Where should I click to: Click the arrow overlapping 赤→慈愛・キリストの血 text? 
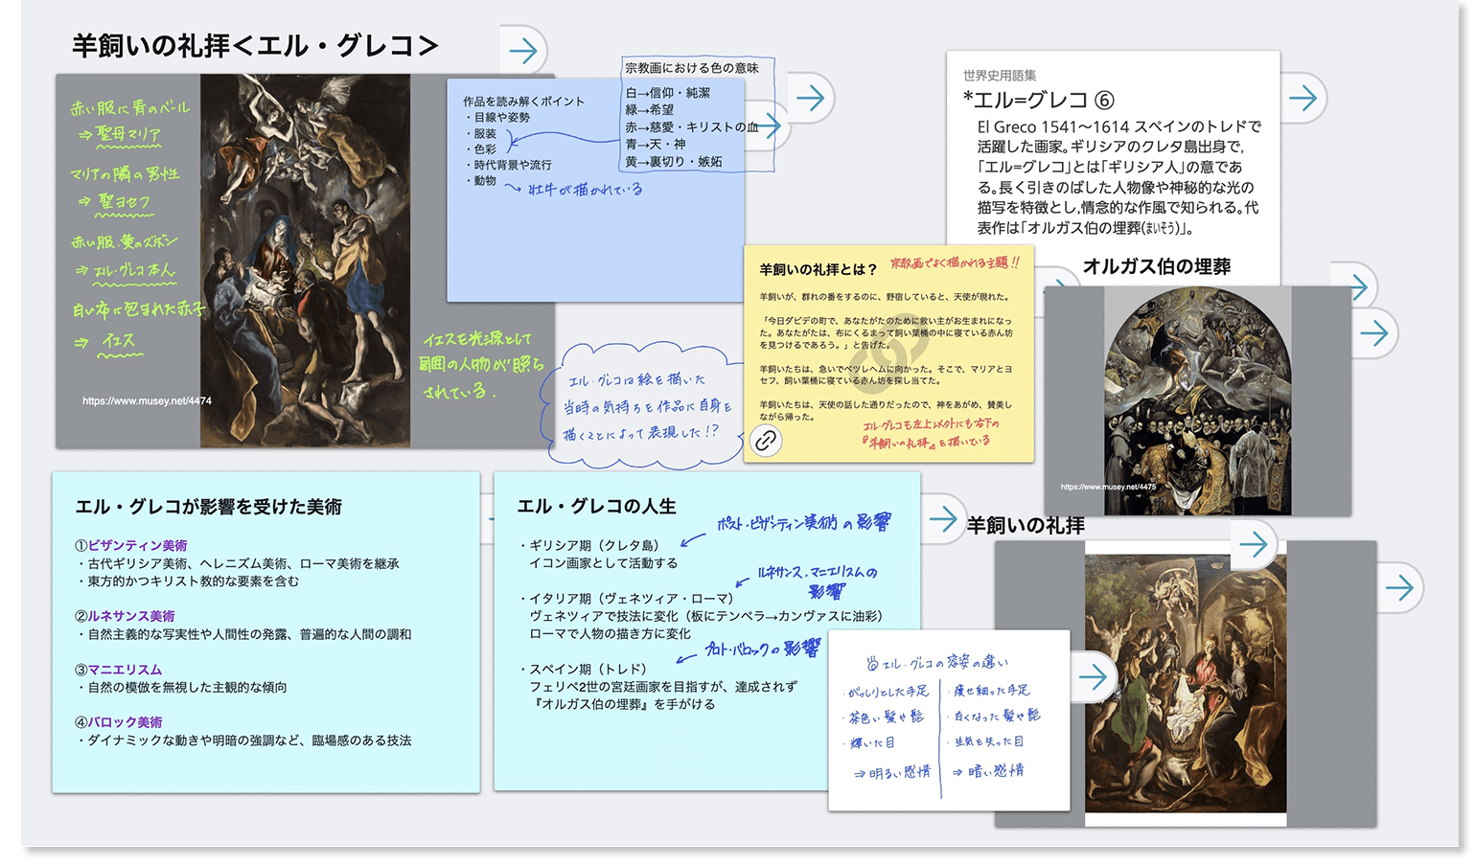click(x=768, y=125)
